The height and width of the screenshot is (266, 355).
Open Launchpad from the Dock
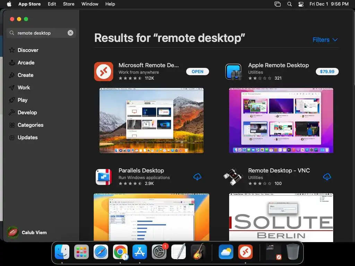click(81, 252)
